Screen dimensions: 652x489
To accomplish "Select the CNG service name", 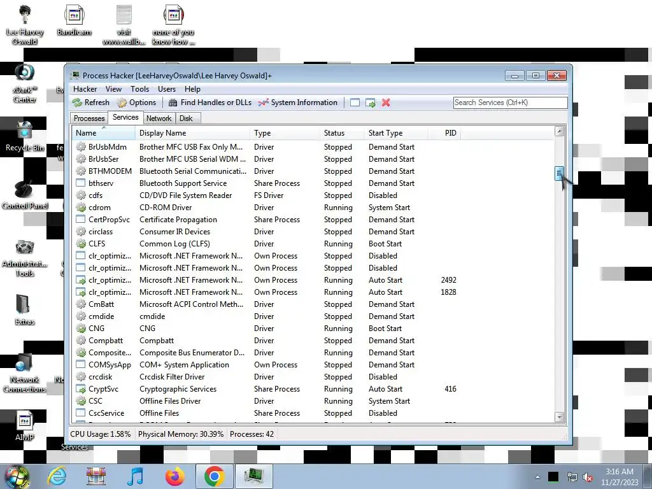I will [x=97, y=328].
